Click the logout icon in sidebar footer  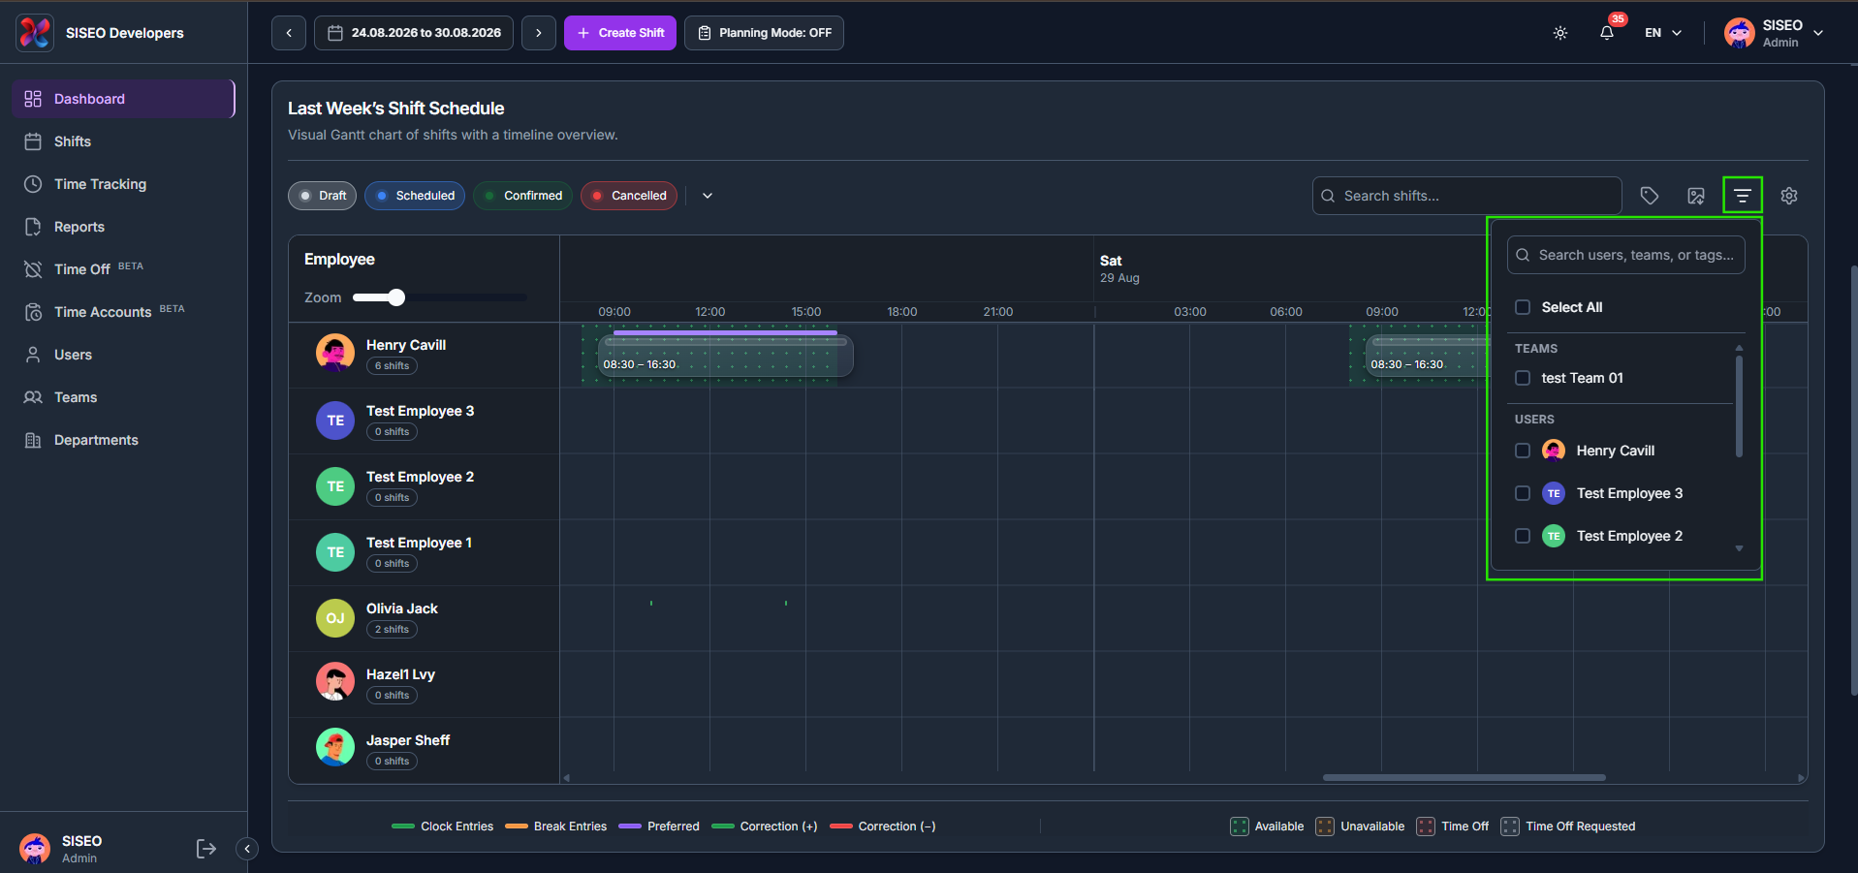205,849
